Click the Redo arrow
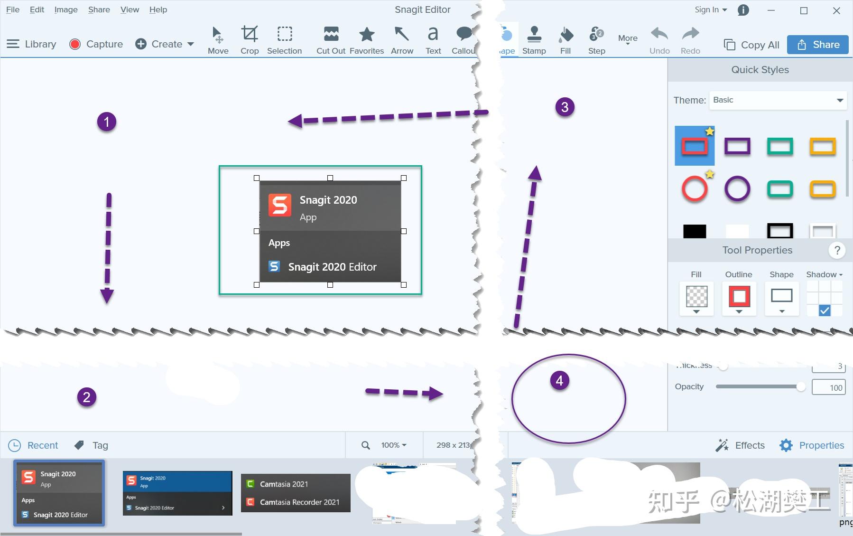Image resolution: width=853 pixels, height=536 pixels. [x=690, y=40]
